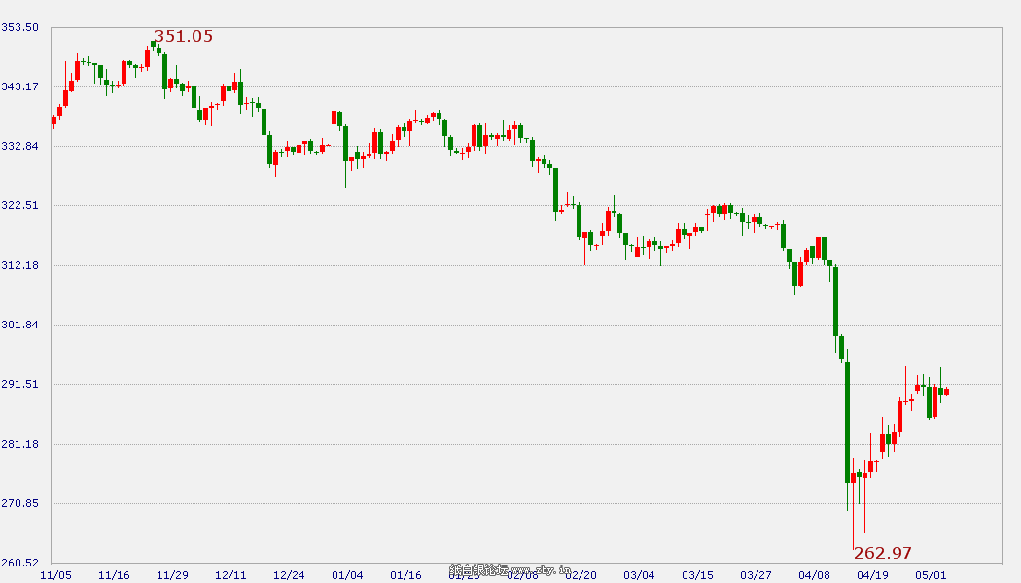
Task: Click the 351.05 high price annotation
Action: 183,37
